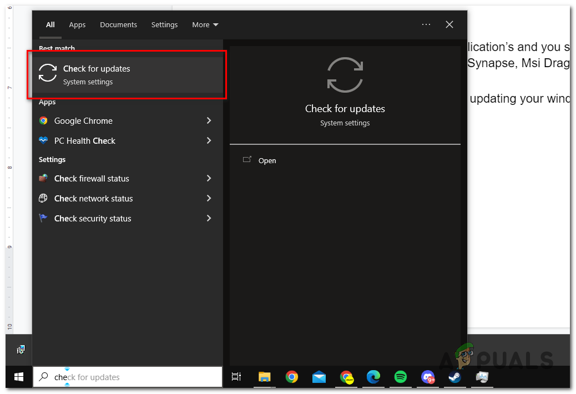The height and width of the screenshot is (394, 576).
Task: Switch to the Documents filter tab
Action: click(118, 24)
